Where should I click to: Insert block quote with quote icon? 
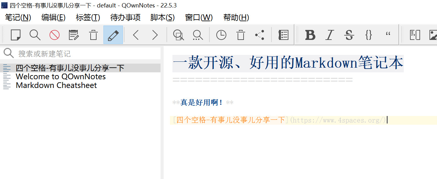(x=388, y=34)
